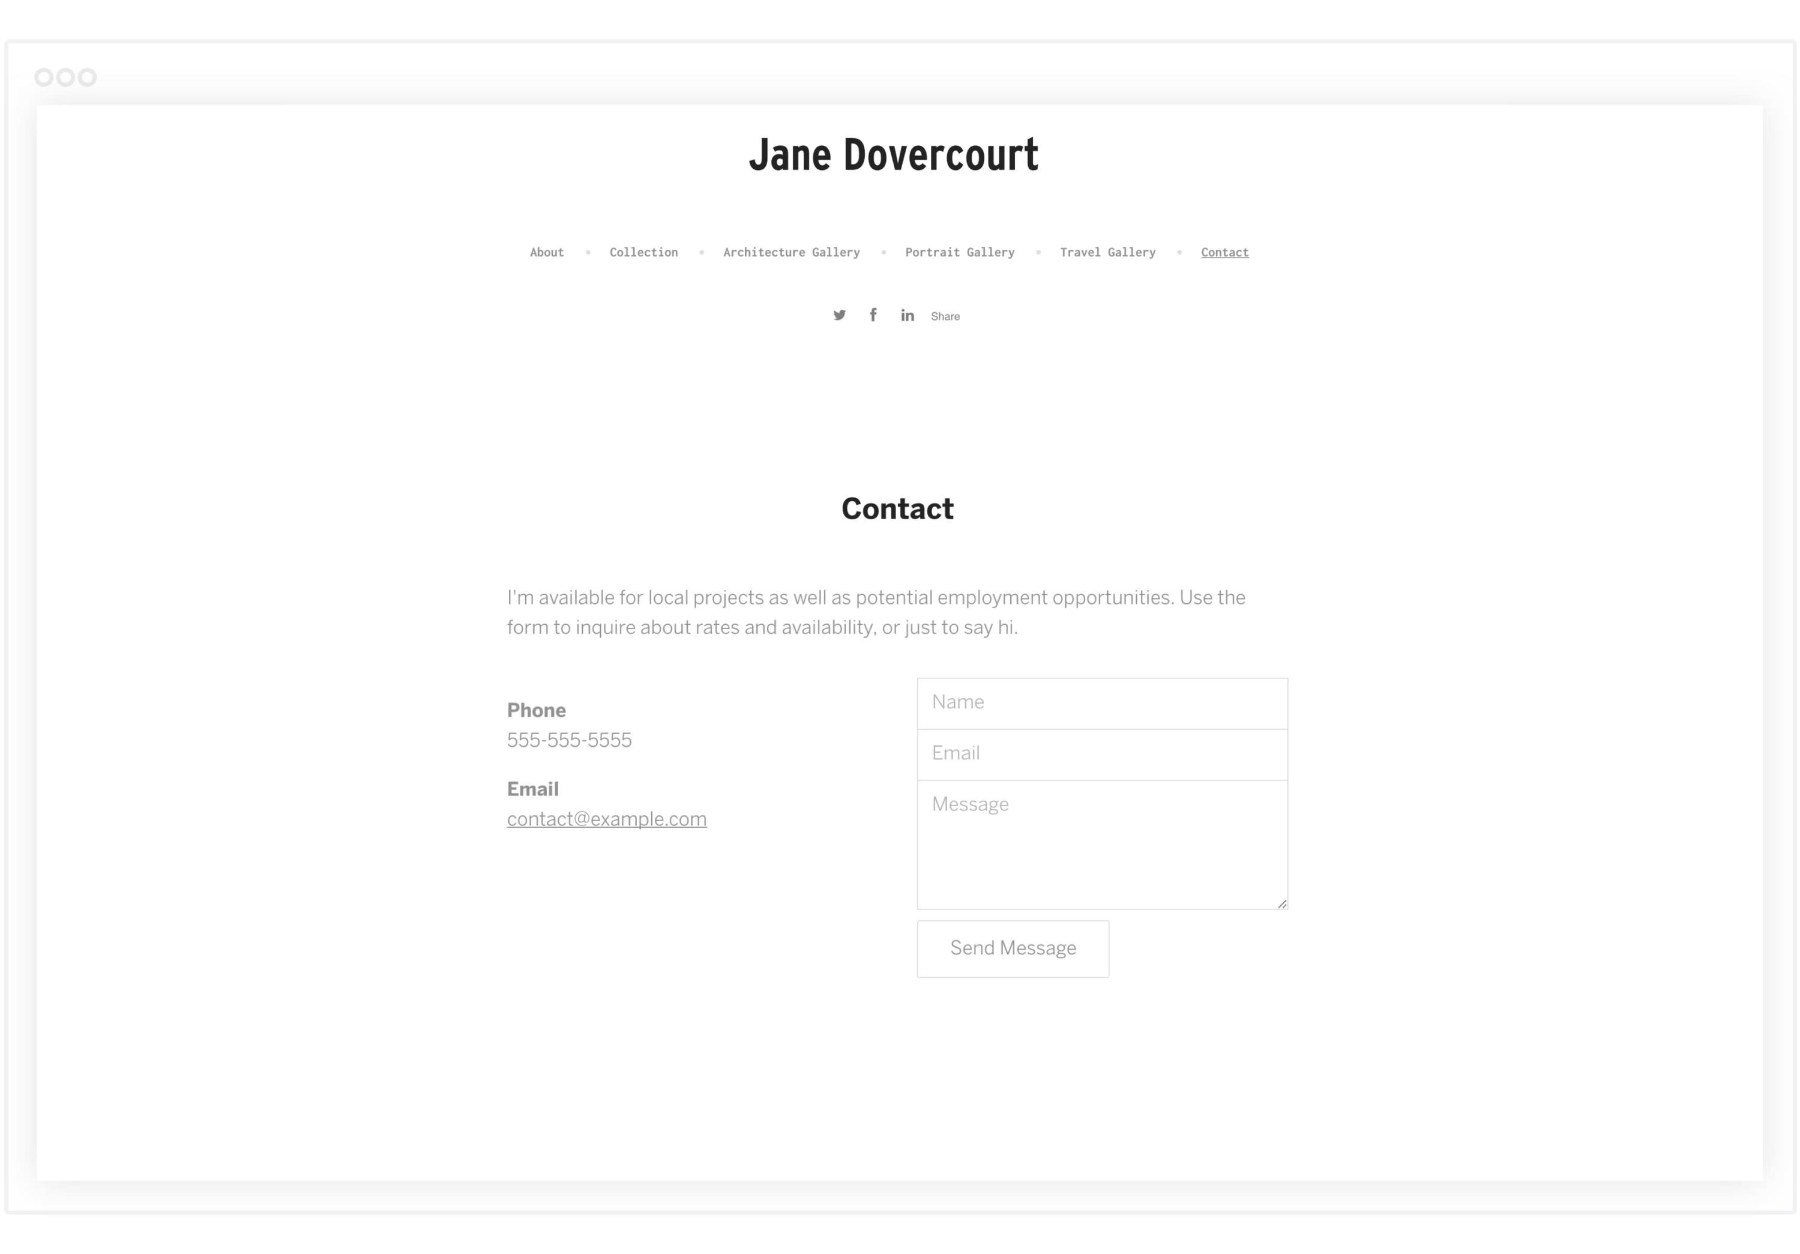
Task: Click the second browser window dot
Action: pos(65,77)
